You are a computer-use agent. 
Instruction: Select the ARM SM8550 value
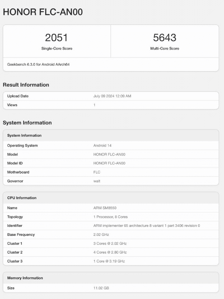point(105,208)
